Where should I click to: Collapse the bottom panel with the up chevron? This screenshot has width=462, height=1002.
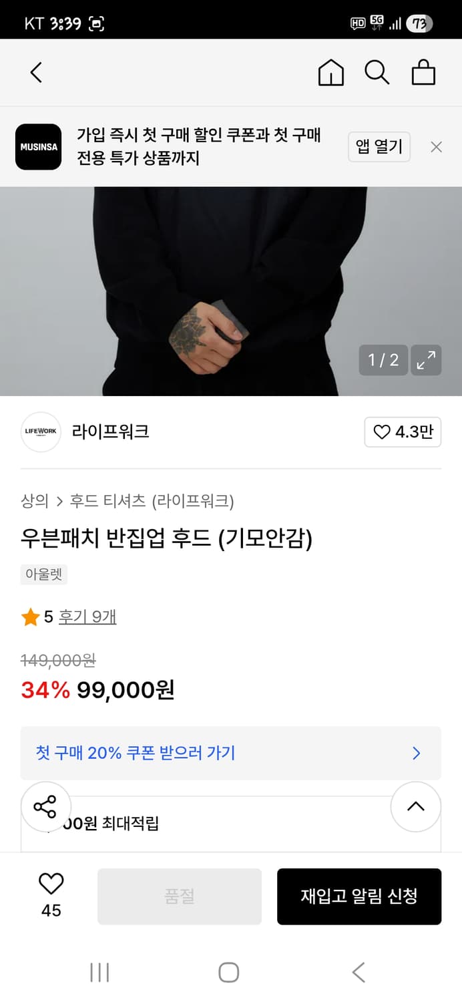tap(416, 806)
